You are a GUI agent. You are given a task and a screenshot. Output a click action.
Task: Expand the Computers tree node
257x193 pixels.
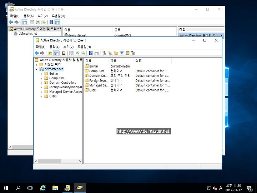41,78
